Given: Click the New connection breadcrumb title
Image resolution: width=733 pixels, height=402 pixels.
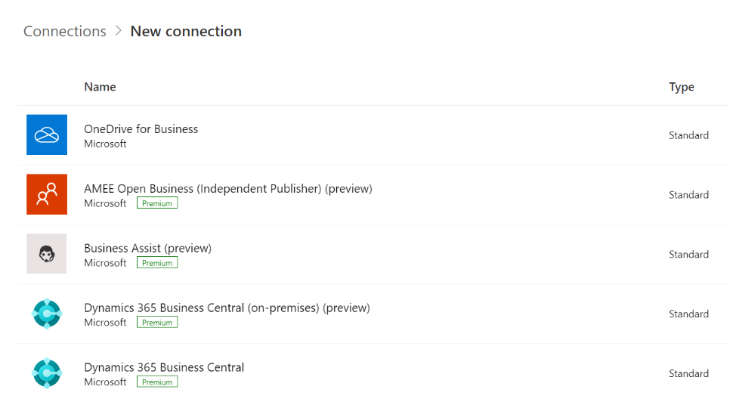Looking at the screenshot, I should [186, 31].
